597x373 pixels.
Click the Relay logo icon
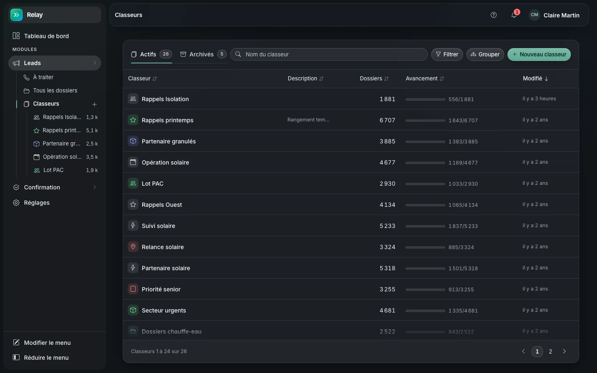tap(17, 15)
